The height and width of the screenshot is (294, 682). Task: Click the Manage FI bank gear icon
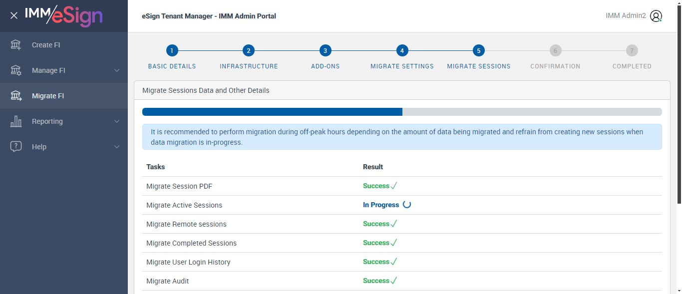[x=16, y=70]
